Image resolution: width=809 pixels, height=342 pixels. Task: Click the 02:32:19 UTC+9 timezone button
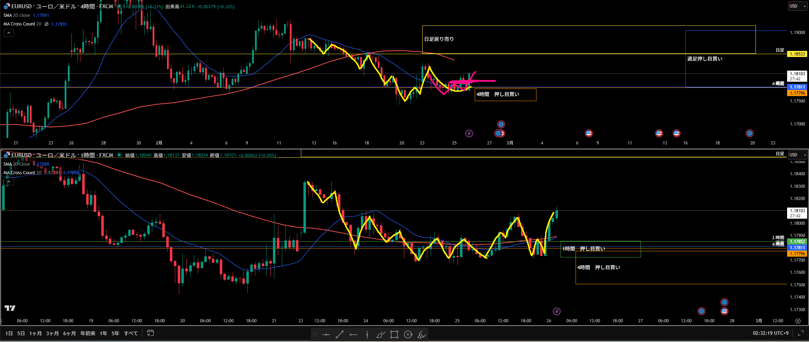coord(771,333)
